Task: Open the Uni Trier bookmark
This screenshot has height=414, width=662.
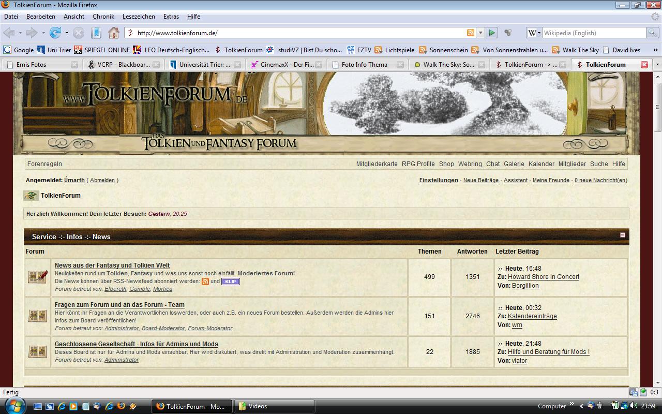Action: coord(54,50)
